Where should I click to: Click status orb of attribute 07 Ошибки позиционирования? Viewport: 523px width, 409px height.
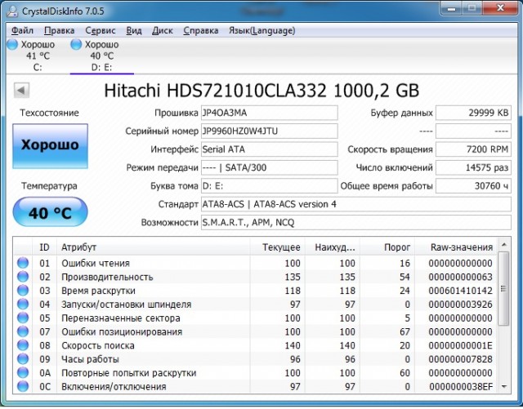click(x=23, y=331)
